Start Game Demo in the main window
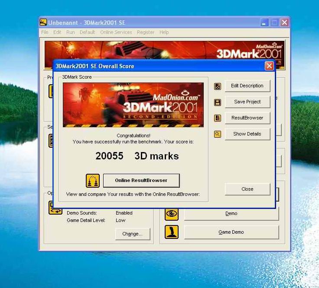Image resolution: width=319 pixels, height=288 pixels. (231, 232)
